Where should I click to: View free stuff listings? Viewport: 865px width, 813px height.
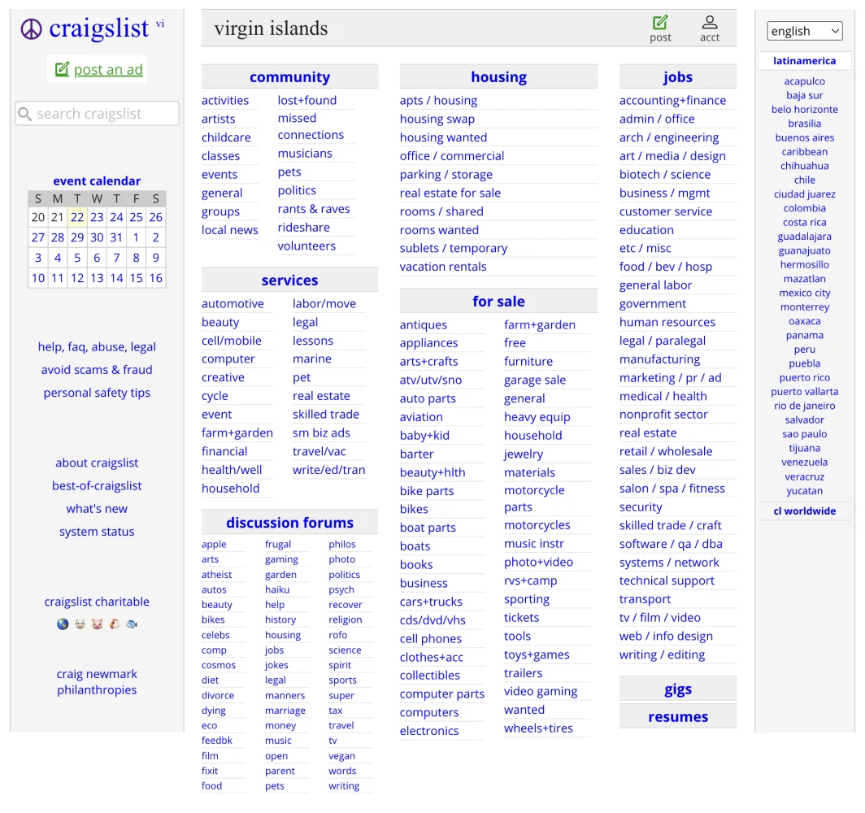tap(515, 342)
